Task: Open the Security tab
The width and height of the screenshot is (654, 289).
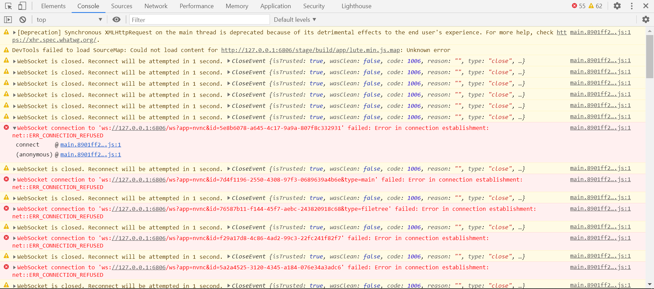Action: tap(314, 6)
